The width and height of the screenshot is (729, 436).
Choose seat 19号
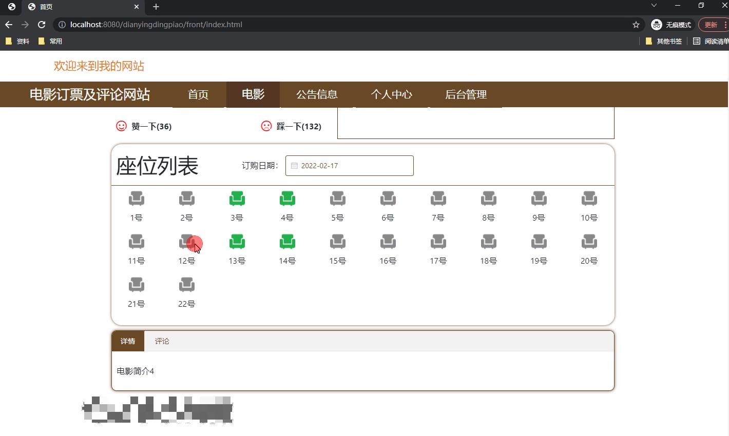pos(539,242)
